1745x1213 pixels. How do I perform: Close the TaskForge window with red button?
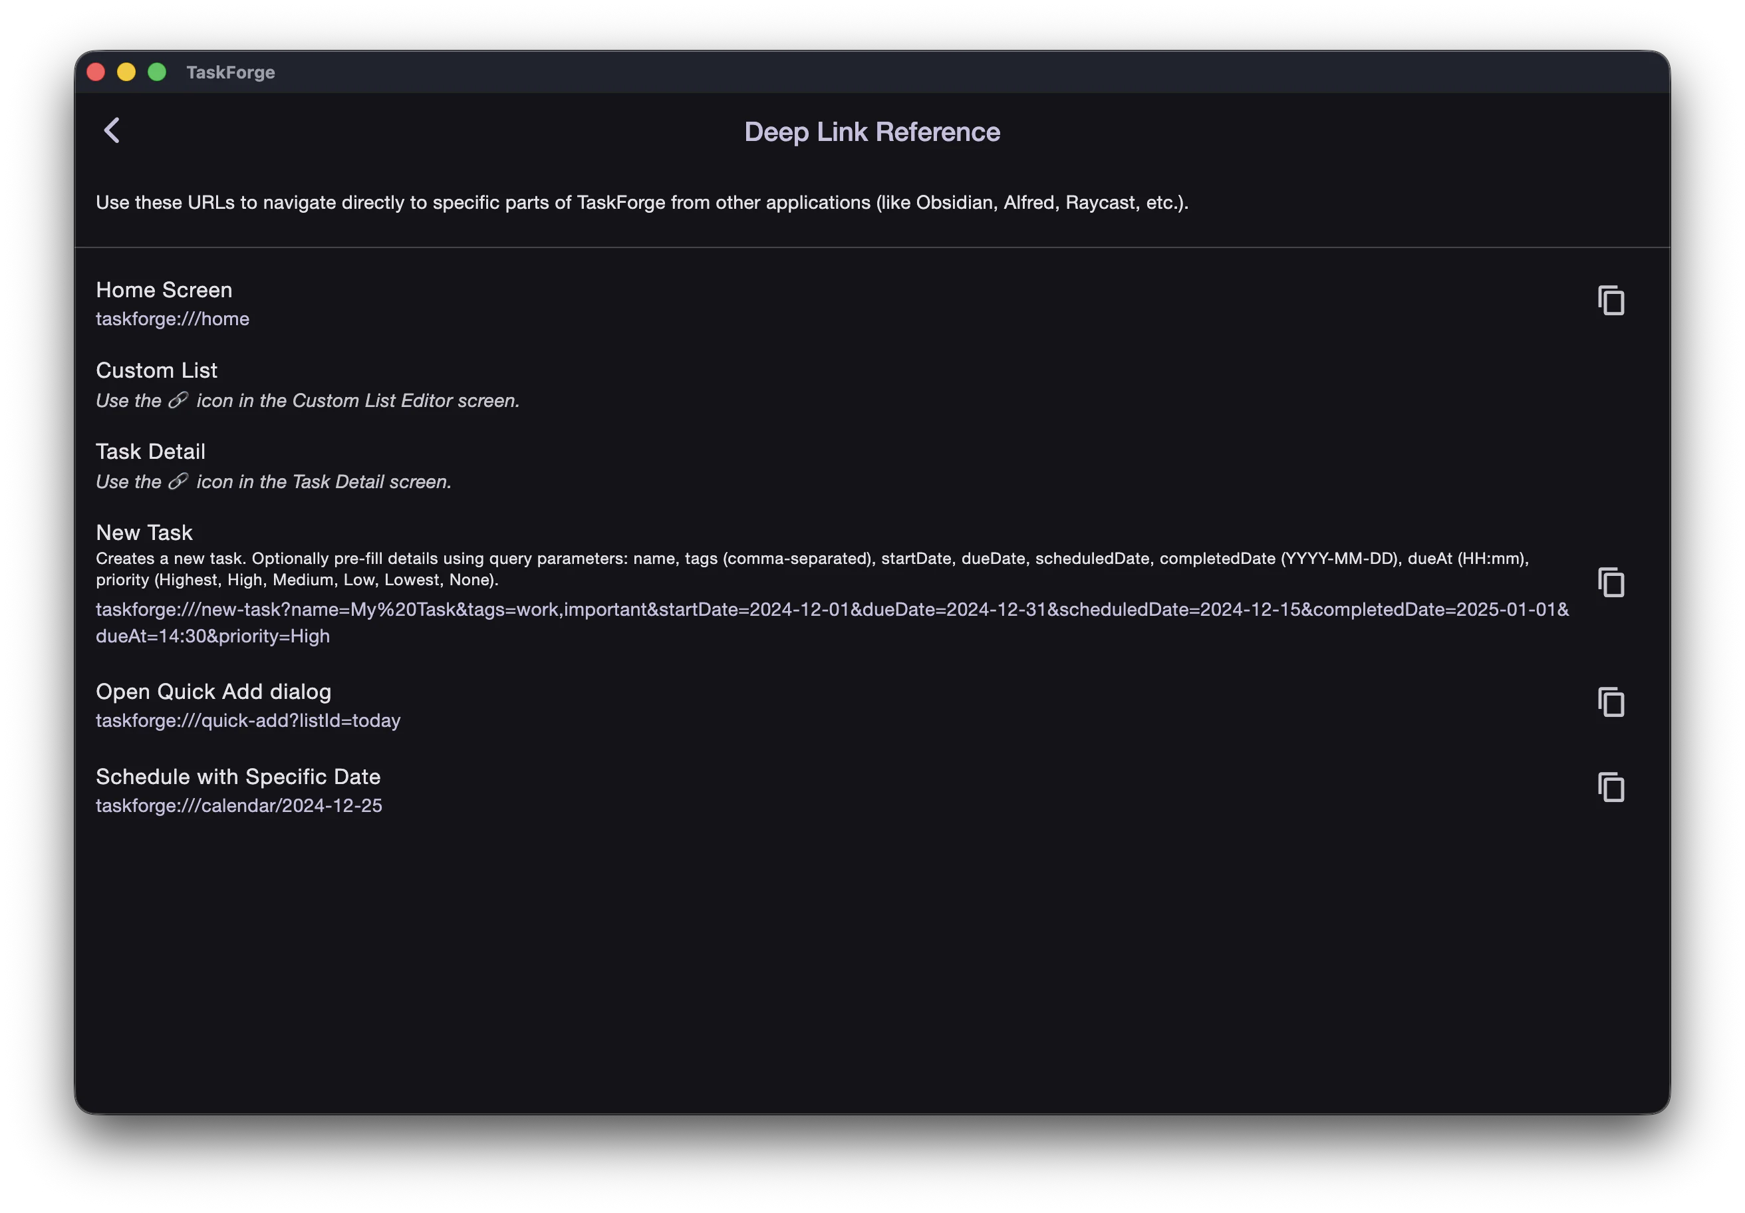[96, 72]
